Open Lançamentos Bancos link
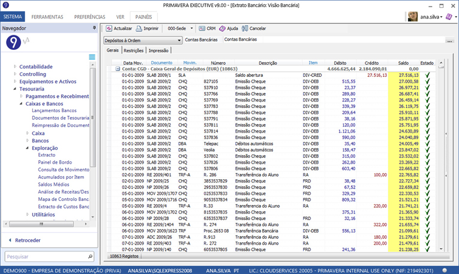The height and width of the screenshot is (274, 459). pyautogui.click(x=54, y=110)
